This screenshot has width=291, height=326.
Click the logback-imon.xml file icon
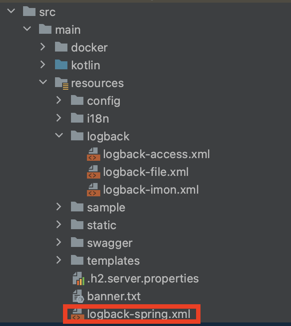tap(94, 190)
